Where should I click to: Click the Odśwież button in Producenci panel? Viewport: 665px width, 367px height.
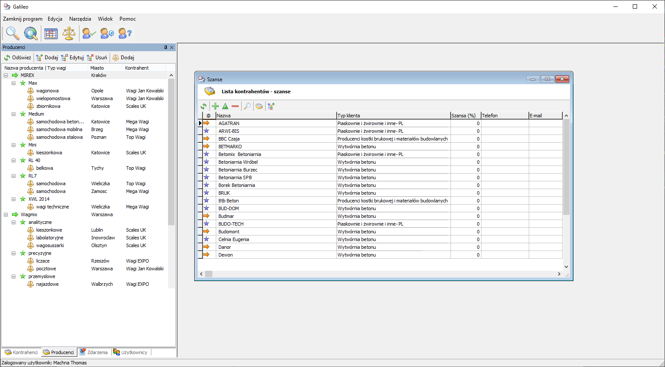pyautogui.click(x=18, y=58)
